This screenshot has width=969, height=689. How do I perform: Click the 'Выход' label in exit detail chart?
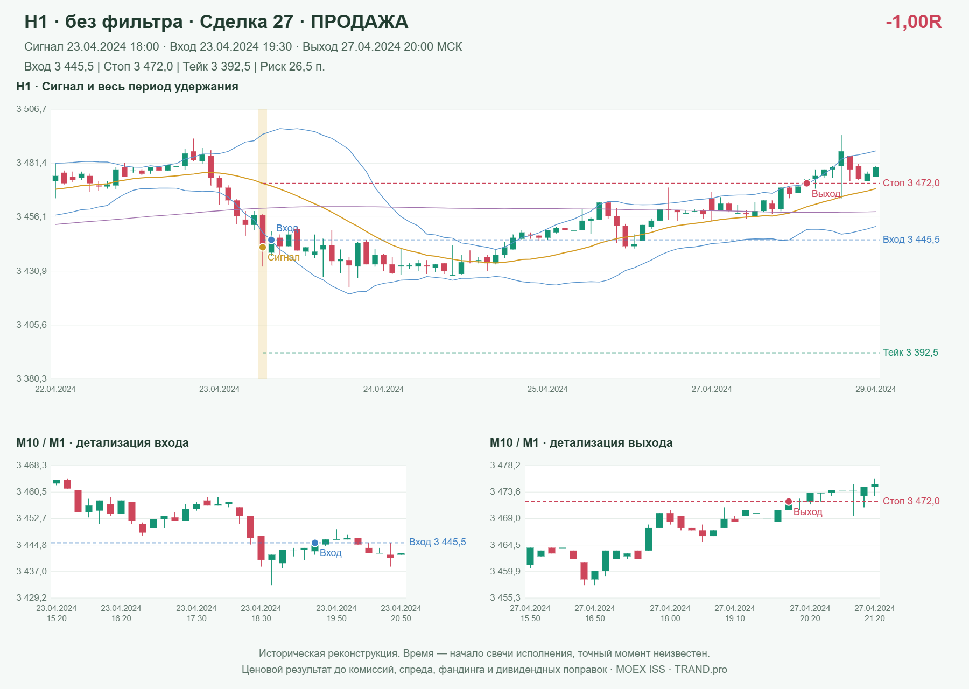pyautogui.click(x=808, y=512)
